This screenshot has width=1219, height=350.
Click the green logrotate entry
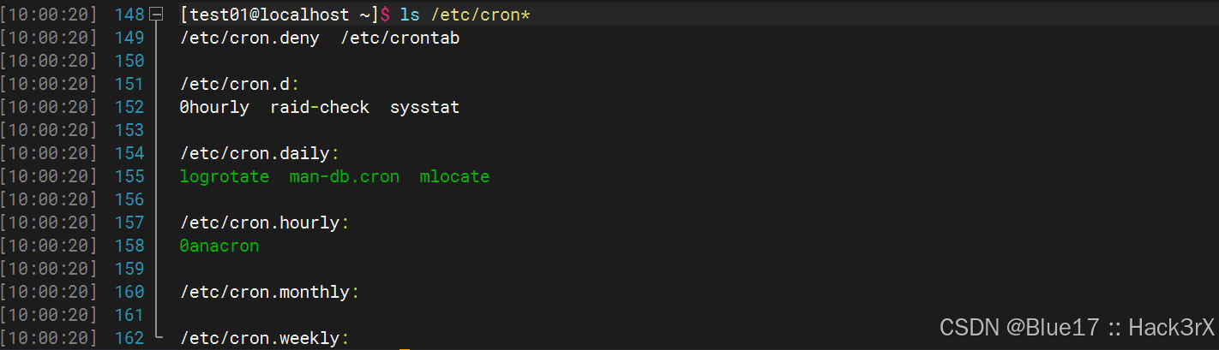tap(225, 177)
